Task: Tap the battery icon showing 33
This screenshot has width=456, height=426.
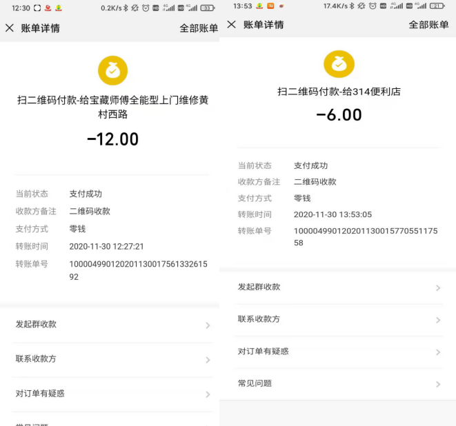Action: point(207,8)
